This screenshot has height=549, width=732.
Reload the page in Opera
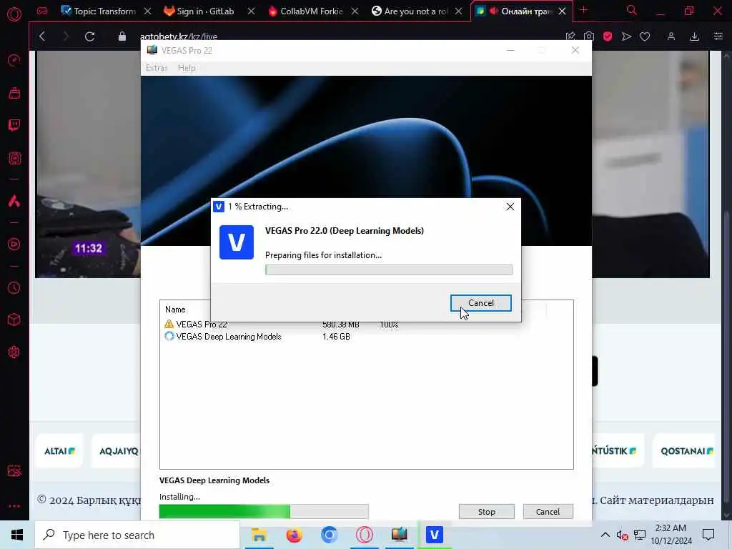click(89, 36)
